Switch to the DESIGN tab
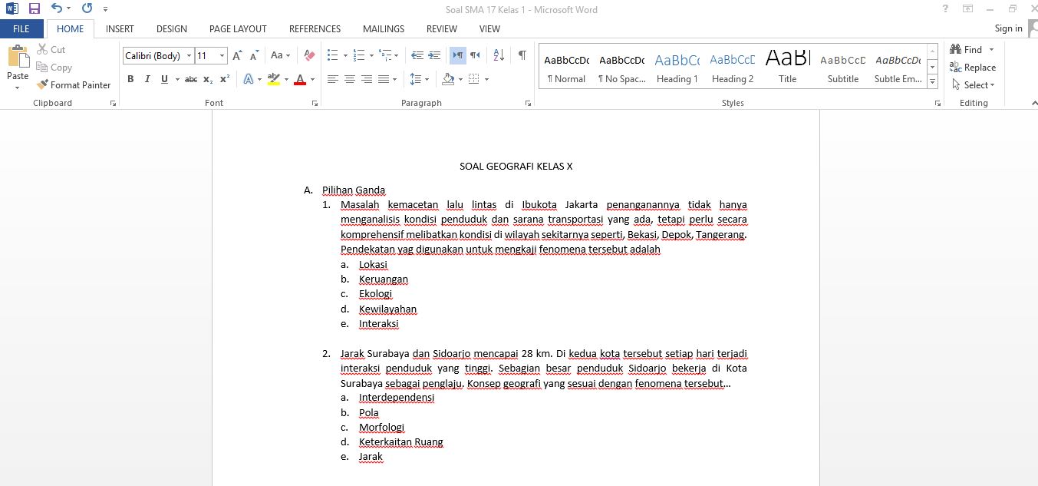 [172, 28]
